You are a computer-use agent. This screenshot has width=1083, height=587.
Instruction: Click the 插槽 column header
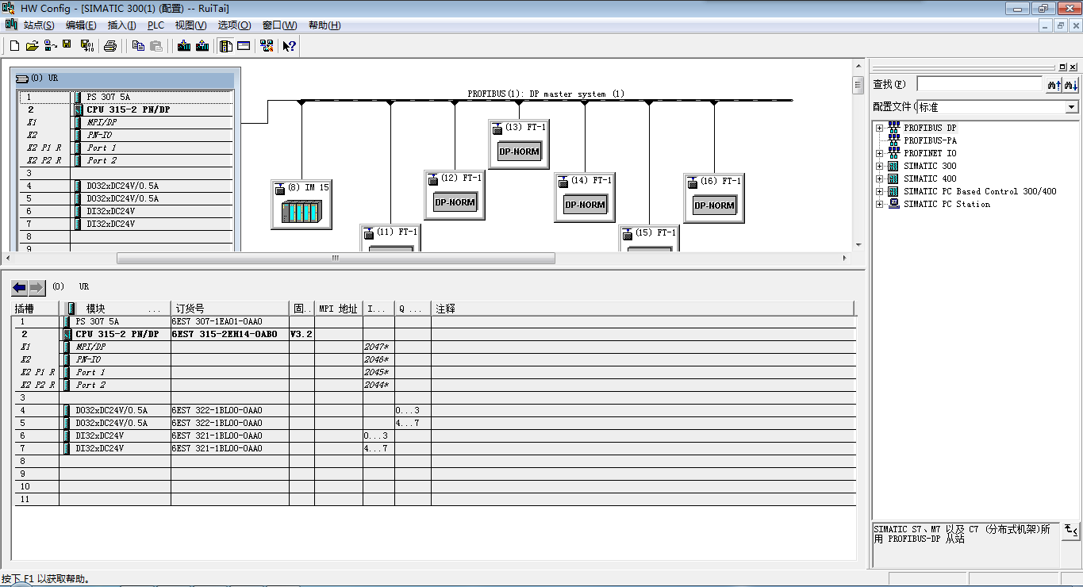36,309
